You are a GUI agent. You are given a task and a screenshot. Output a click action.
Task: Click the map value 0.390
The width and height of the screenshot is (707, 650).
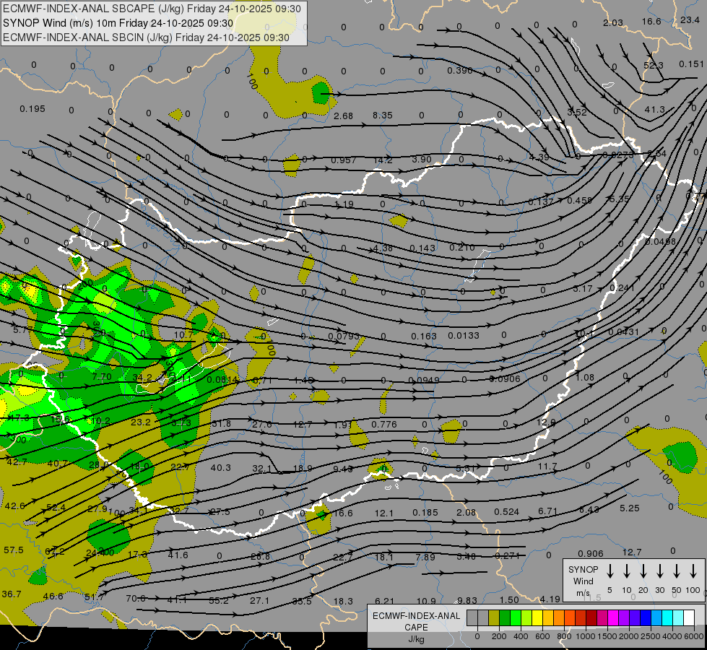(x=460, y=70)
